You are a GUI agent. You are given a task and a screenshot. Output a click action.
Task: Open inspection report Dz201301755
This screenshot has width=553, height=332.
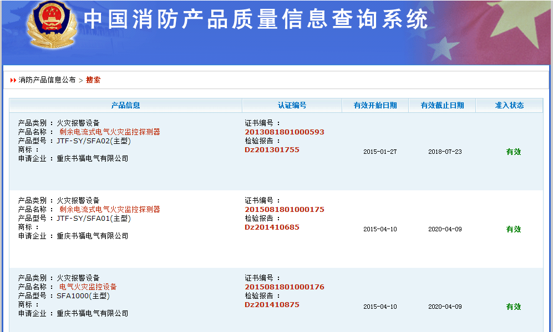pos(272,149)
